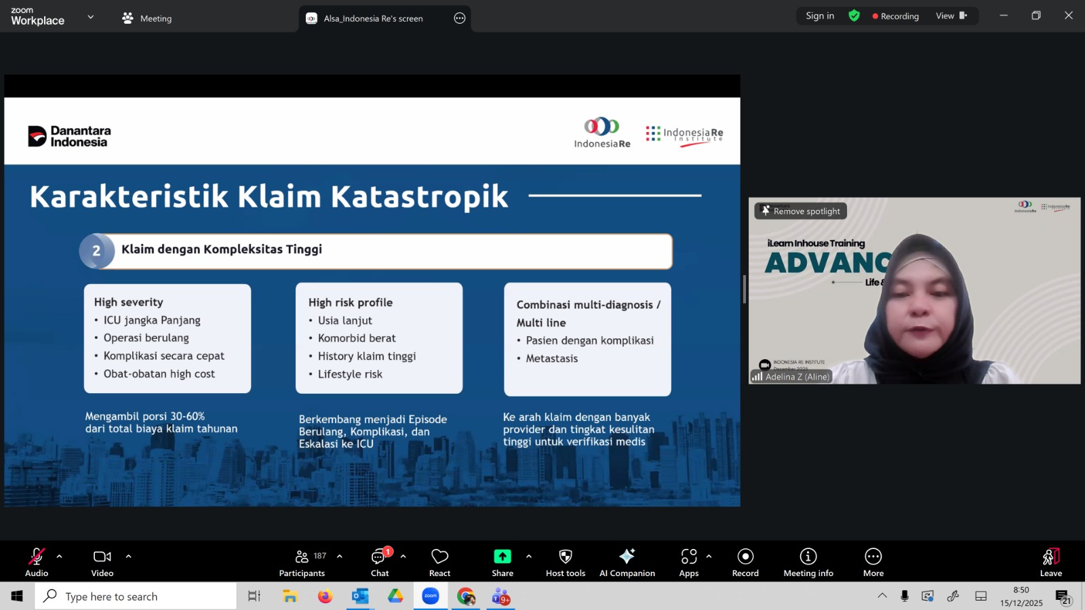Click the Windows taskbar search box

(136, 596)
